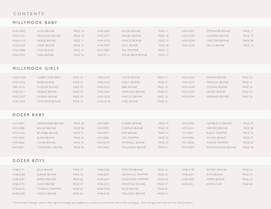Select product code HNX-0101
Screen dimensions: 271x209
pos(19,36)
